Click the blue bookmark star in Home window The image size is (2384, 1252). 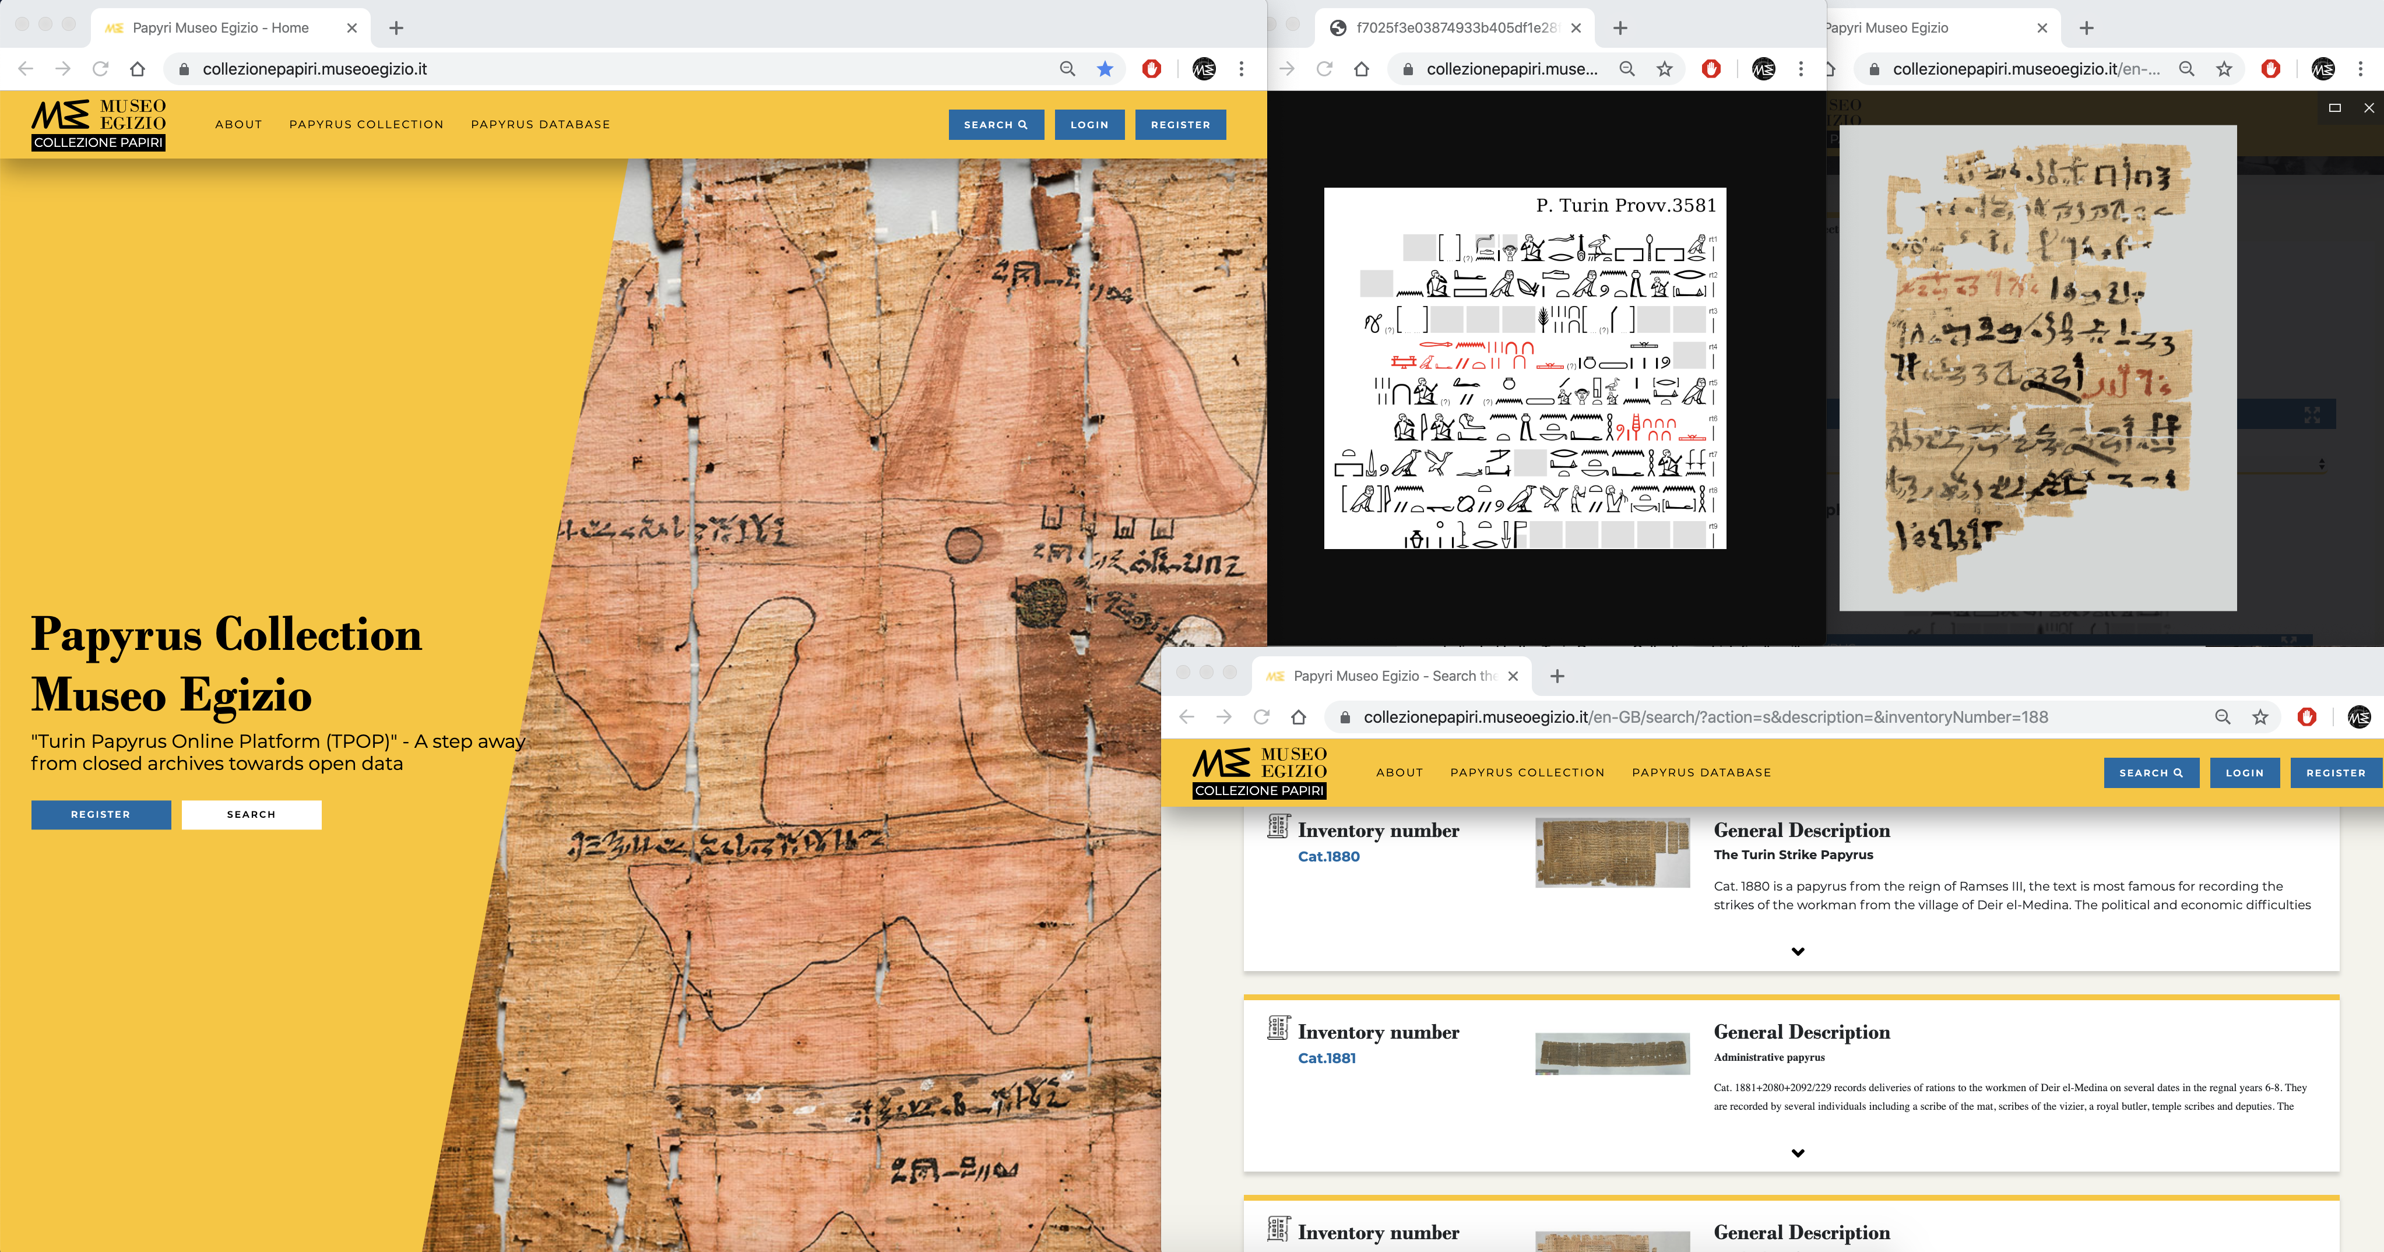[1105, 68]
